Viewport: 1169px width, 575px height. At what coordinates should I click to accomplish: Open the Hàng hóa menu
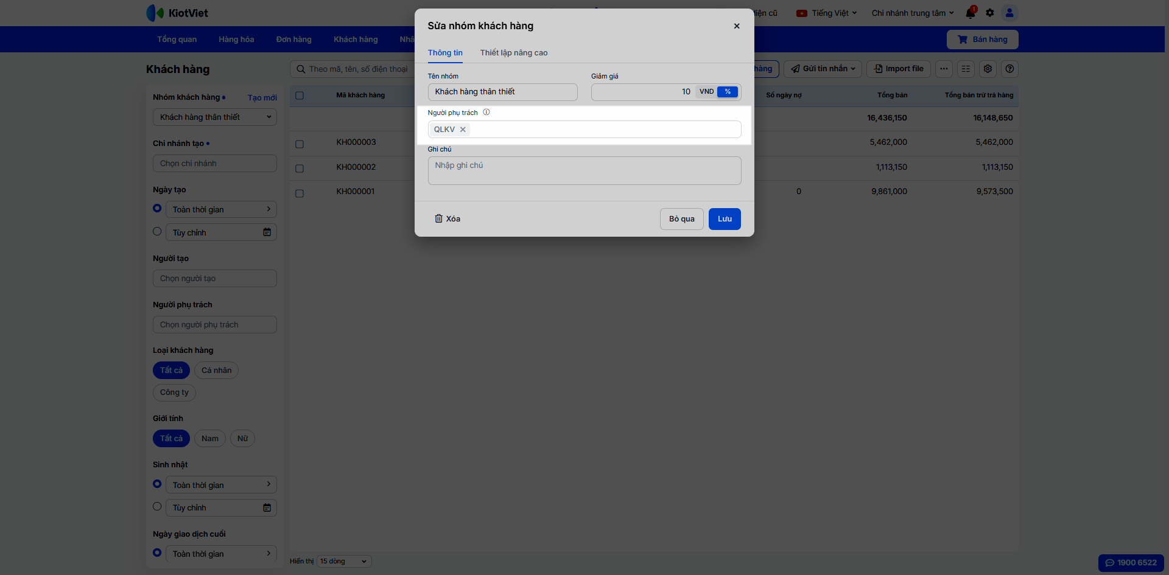pyautogui.click(x=236, y=40)
